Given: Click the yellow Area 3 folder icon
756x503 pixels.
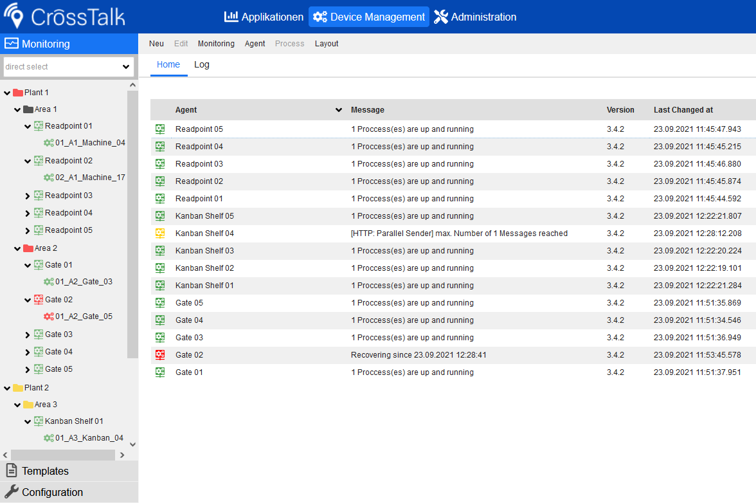Looking at the screenshot, I should [28, 404].
